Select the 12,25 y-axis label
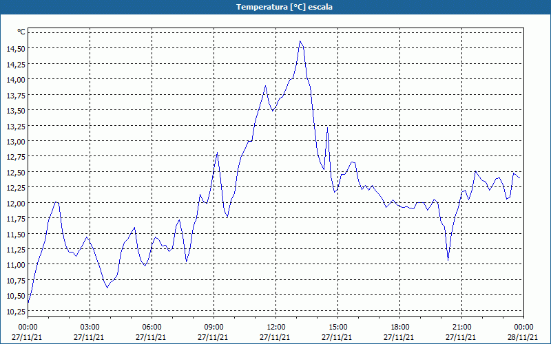This screenshot has width=551, height=344. pyautogui.click(x=16, y=187)
